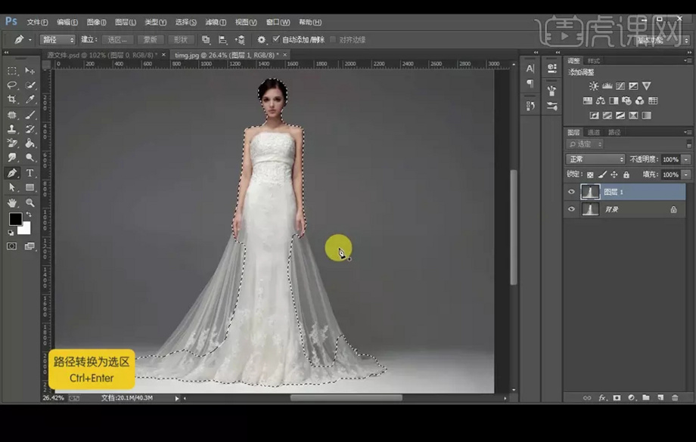Toggle layer filtering switch
The width and height of the screenshot is (696, 442).
coord(689,144)
